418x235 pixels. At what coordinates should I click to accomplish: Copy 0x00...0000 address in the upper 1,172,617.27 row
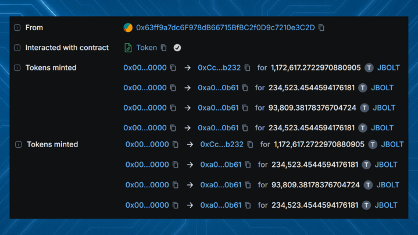(173, 67)
